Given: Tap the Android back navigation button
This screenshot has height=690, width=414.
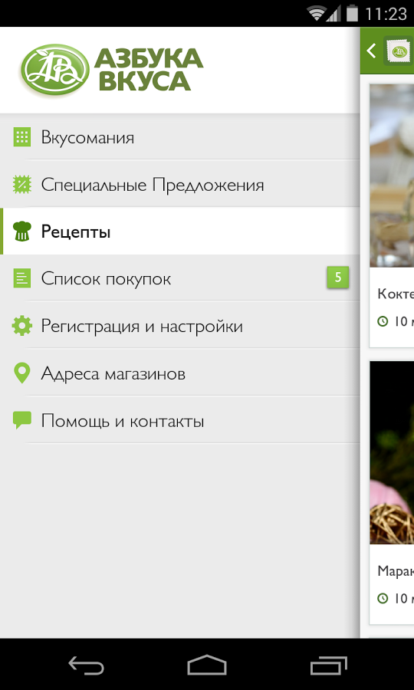Looking at the screenshot, I should 86,665.
